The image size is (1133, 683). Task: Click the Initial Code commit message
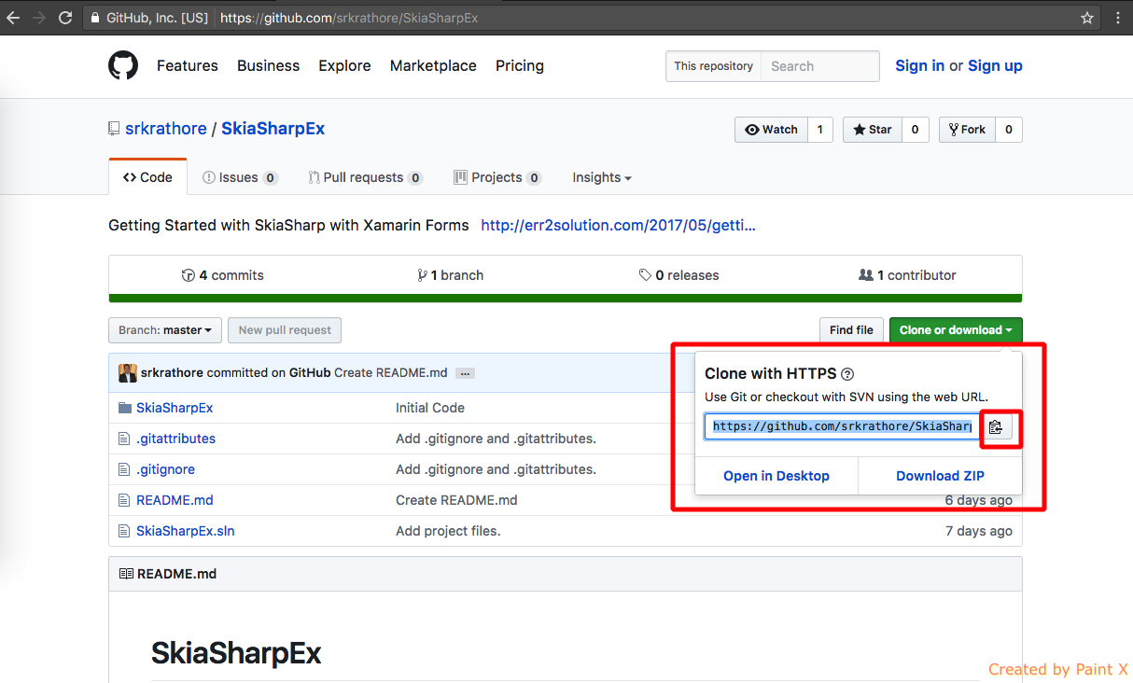(430, 408)
